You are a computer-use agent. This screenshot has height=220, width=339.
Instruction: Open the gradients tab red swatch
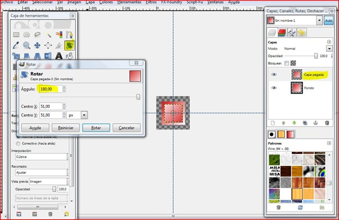point(290,134)
